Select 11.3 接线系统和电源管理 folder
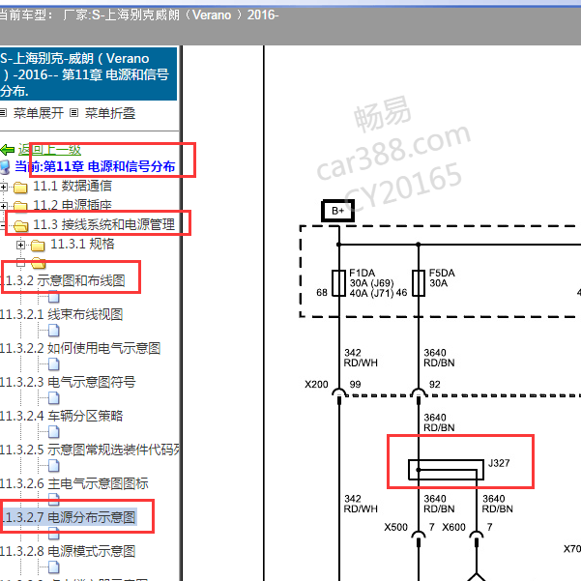 103,224
